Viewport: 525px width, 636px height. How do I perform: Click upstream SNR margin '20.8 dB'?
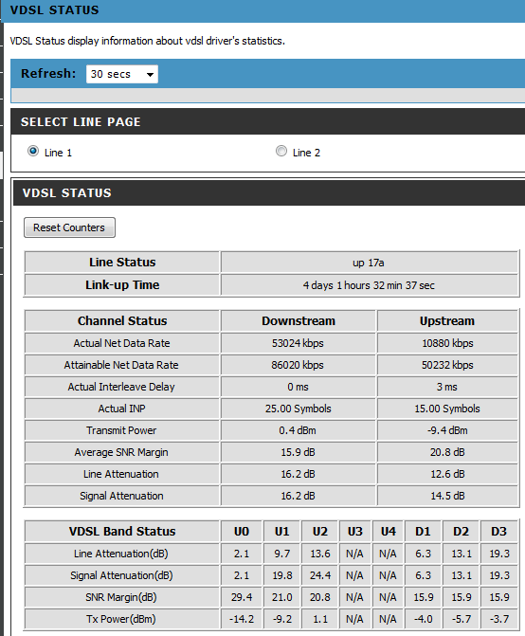447,452
